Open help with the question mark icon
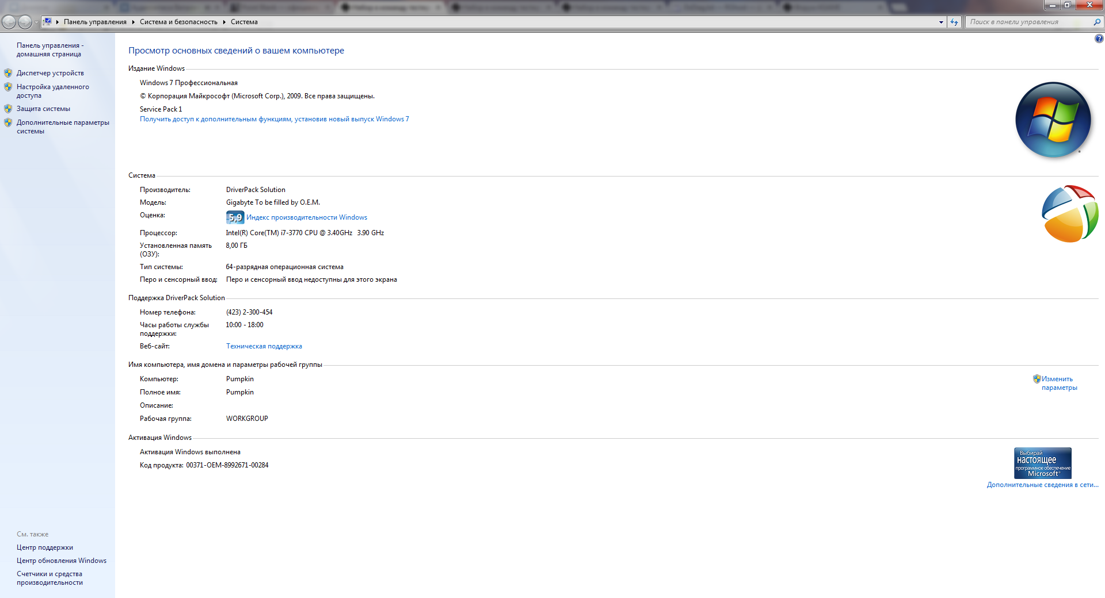1105x598 pixels. pyautogui.click(x=1099, y=39)
